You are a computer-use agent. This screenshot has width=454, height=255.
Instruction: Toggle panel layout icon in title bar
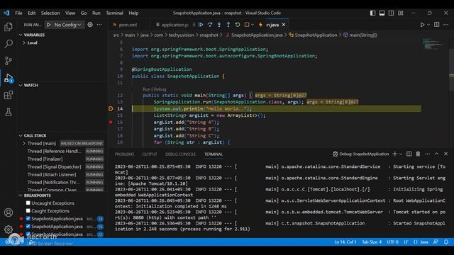click(x=382, y=13)
